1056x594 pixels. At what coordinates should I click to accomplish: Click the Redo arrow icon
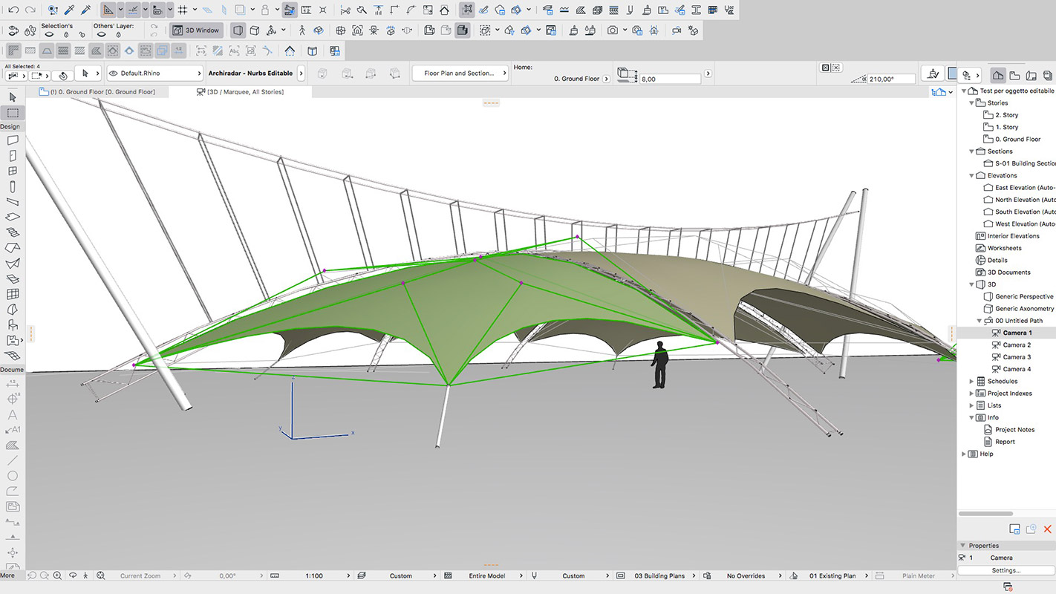pyautogui.click(x=30, y=10)
